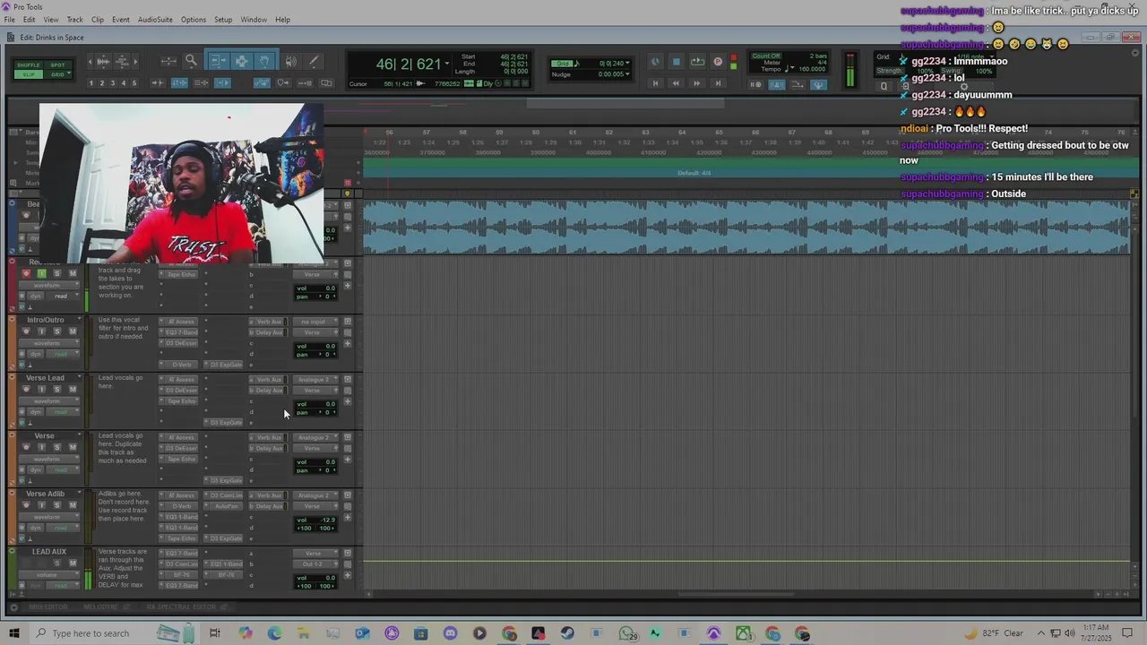Click the Stop transport button
Screen dimensions: 1147x645
click(677, 62)
